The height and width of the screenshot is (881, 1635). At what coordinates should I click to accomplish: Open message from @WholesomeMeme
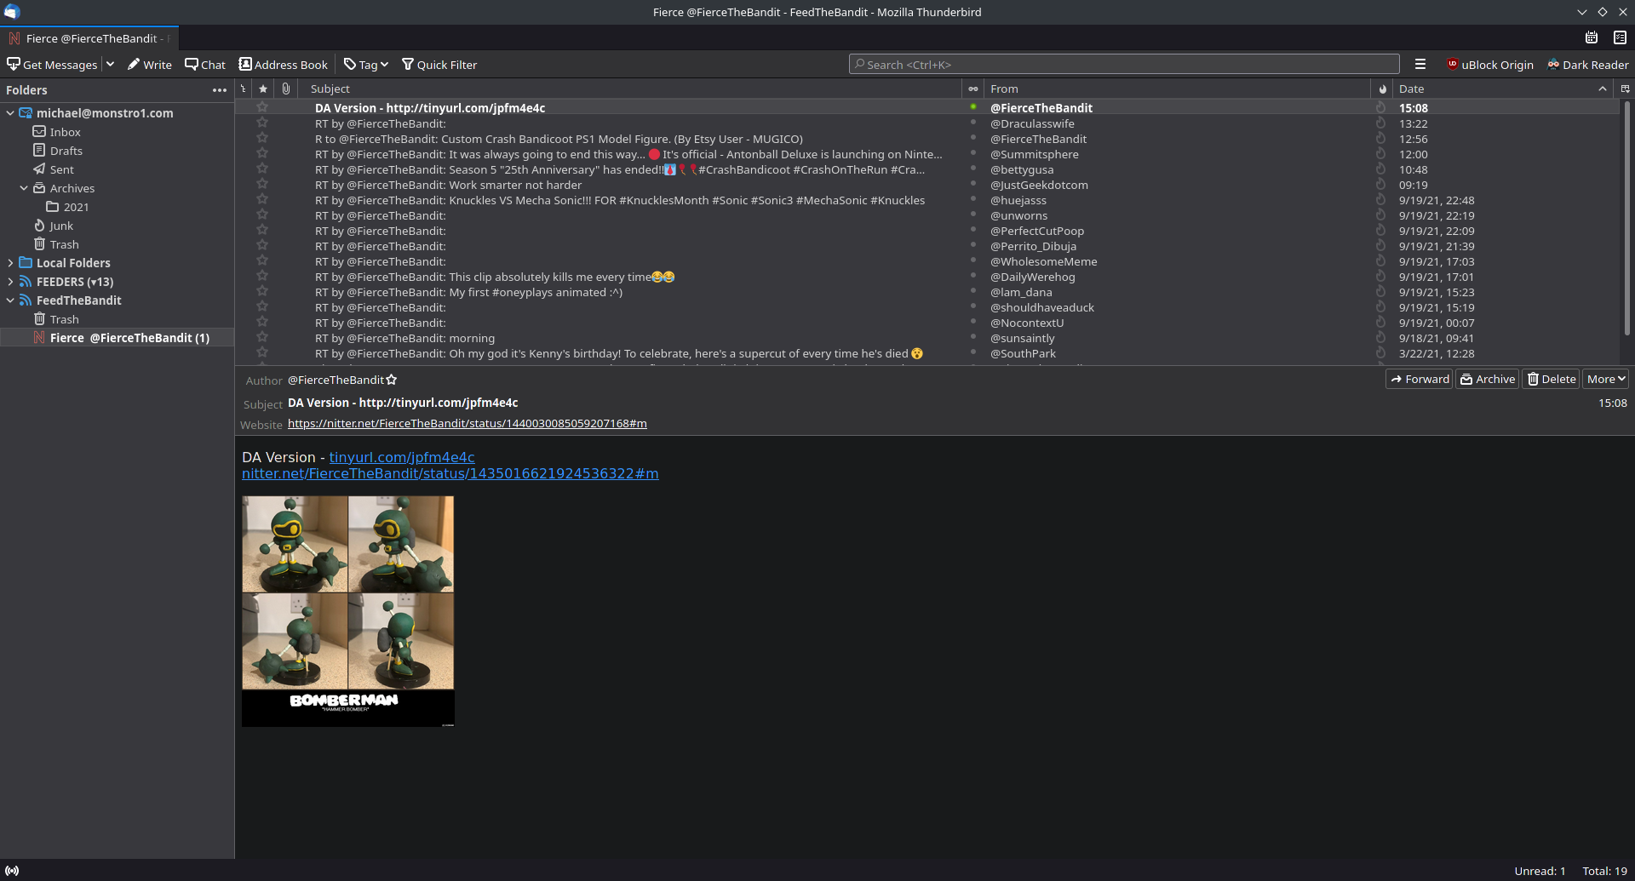coord(926,261)
